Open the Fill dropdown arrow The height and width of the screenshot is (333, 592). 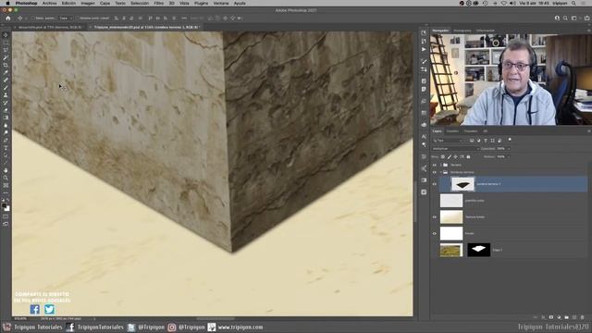[x=509, y=156]
